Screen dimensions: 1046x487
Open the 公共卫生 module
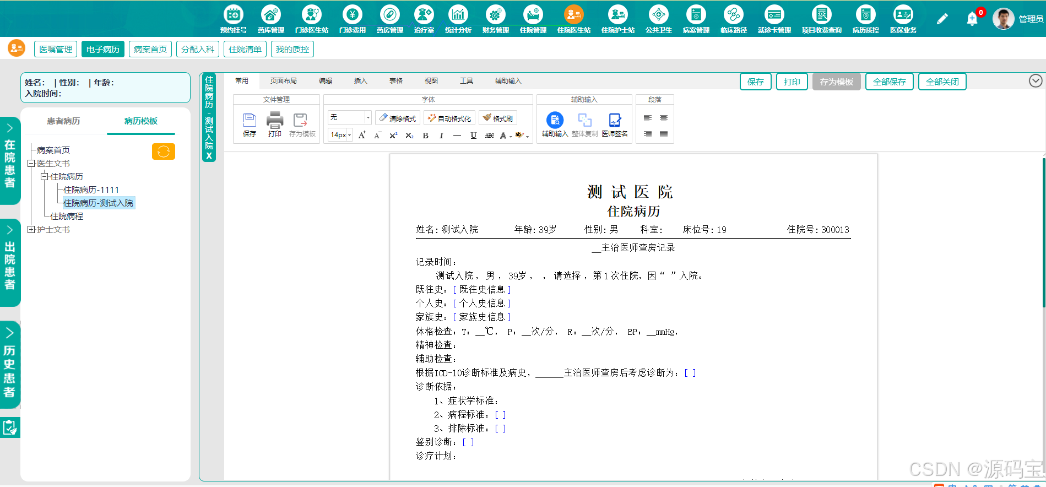[x=659, y=19]
